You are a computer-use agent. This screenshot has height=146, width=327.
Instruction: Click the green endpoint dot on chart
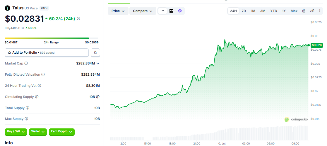309,45
